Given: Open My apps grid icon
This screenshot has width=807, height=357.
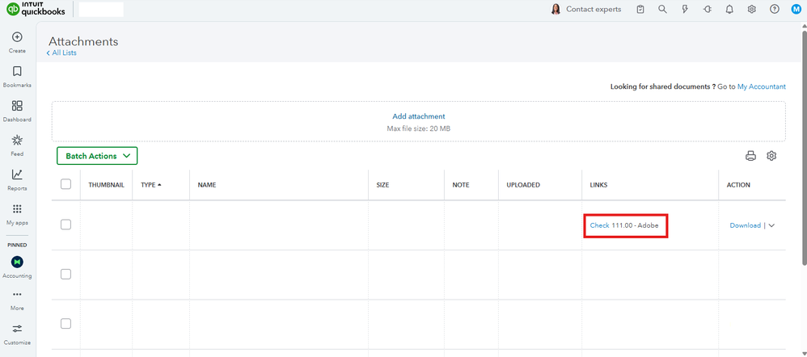Looking at the screenshot, I should click(17, 209).
